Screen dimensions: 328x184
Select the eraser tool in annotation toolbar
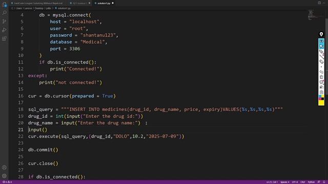tap(321, 62)
